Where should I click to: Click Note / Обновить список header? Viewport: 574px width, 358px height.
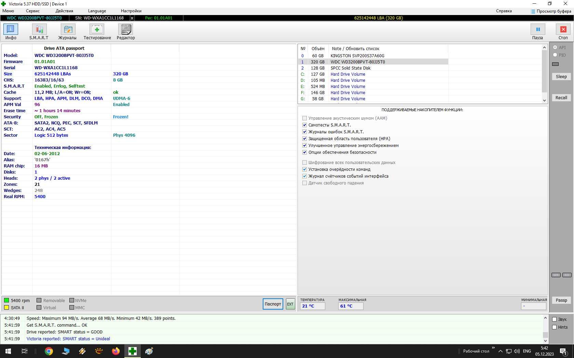(356, 49)
